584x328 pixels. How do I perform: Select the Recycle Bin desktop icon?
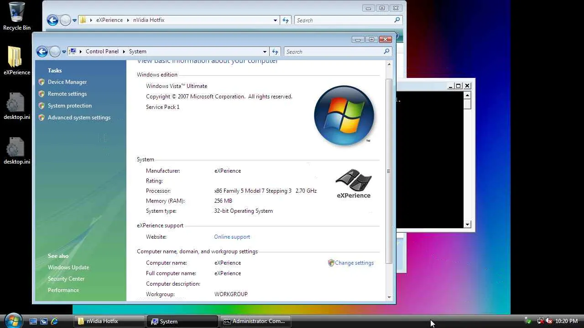coord(17,16)
